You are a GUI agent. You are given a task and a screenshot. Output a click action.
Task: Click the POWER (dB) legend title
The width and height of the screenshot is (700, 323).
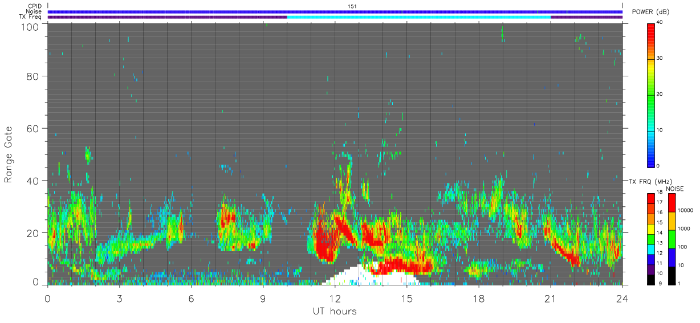point(650,12)
